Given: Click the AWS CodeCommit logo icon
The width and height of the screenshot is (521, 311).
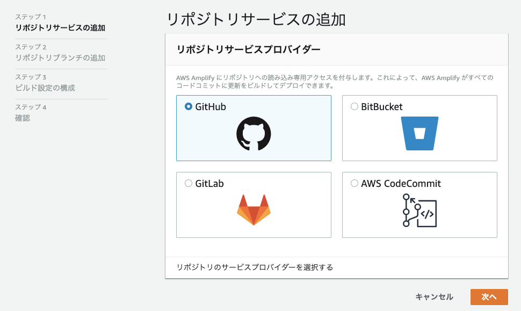Looking at the screenshot, I should [419, 211].
